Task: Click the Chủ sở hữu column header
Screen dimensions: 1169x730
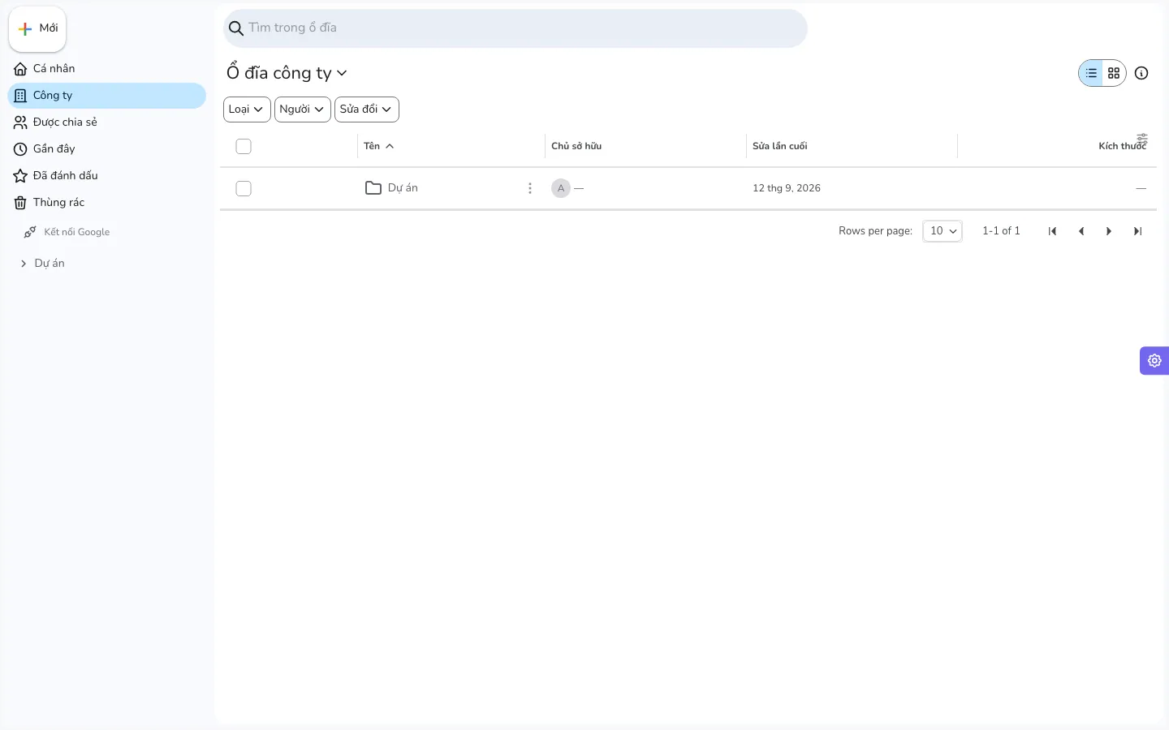Action: [576, 146]
